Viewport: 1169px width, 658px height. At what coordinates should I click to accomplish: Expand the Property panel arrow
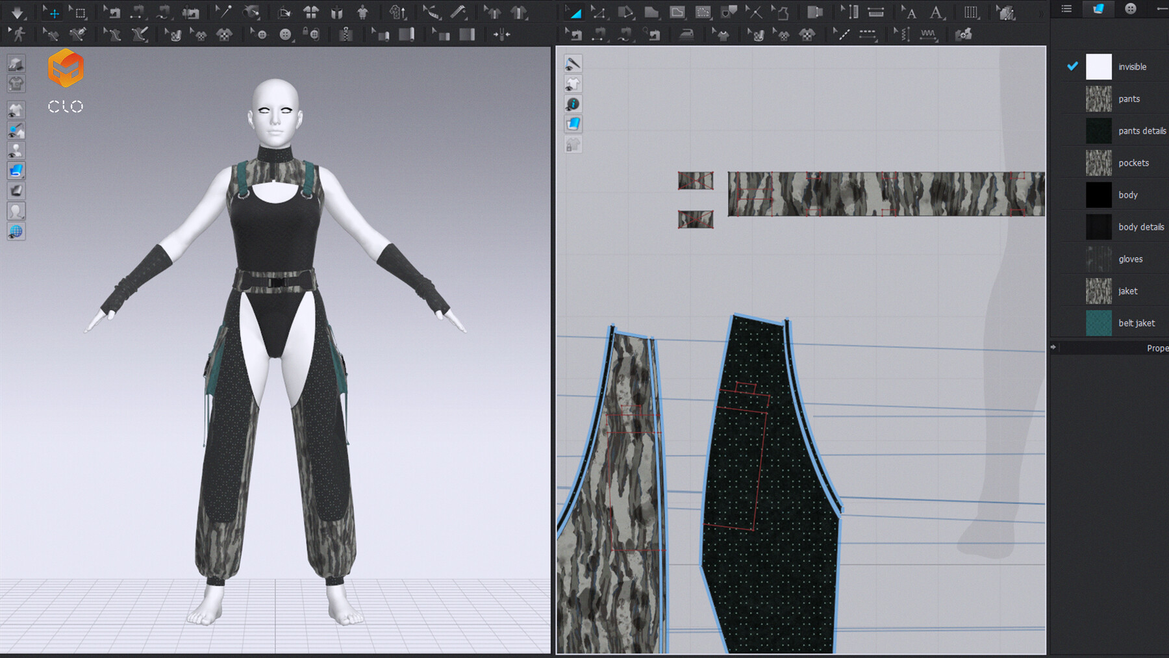[1053, 348]
